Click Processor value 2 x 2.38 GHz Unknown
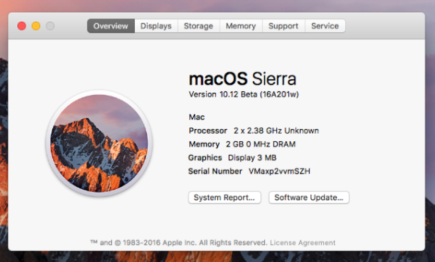Viewport: 435px width, 262px height. click(276, 131)
